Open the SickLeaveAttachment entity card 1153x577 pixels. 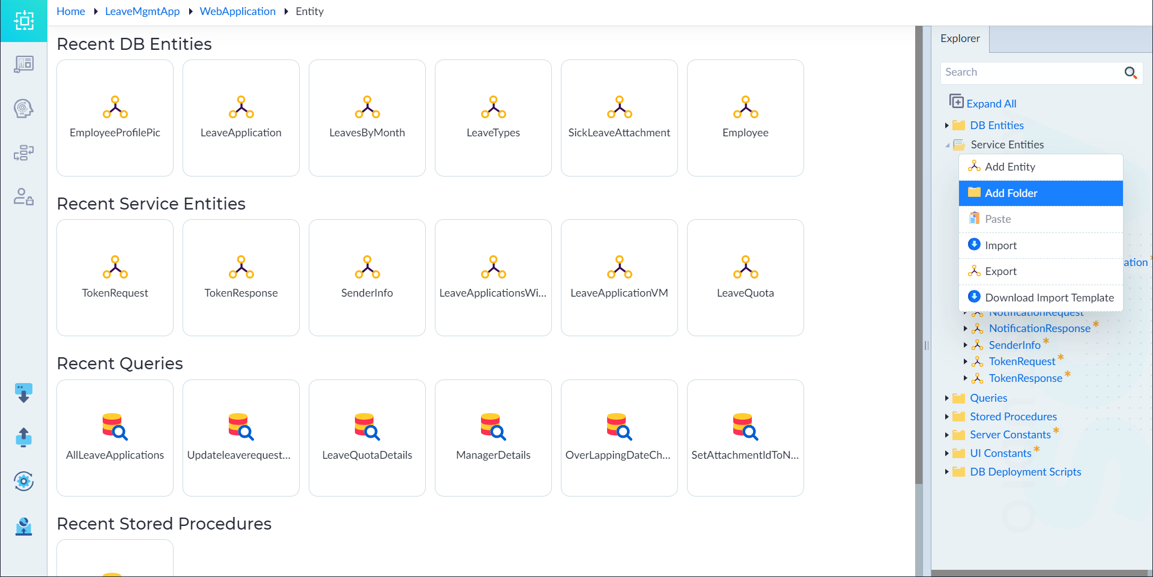pos(619,118)
